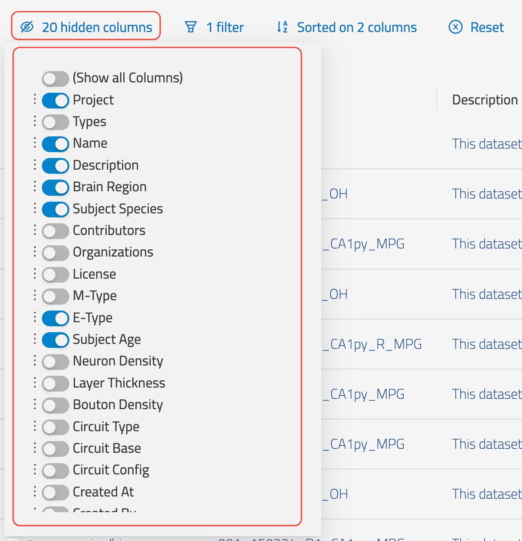Screen dimensions: 522x541
Task: Click drag handle dots beside Contributors
Action: [x=35, y=230]
